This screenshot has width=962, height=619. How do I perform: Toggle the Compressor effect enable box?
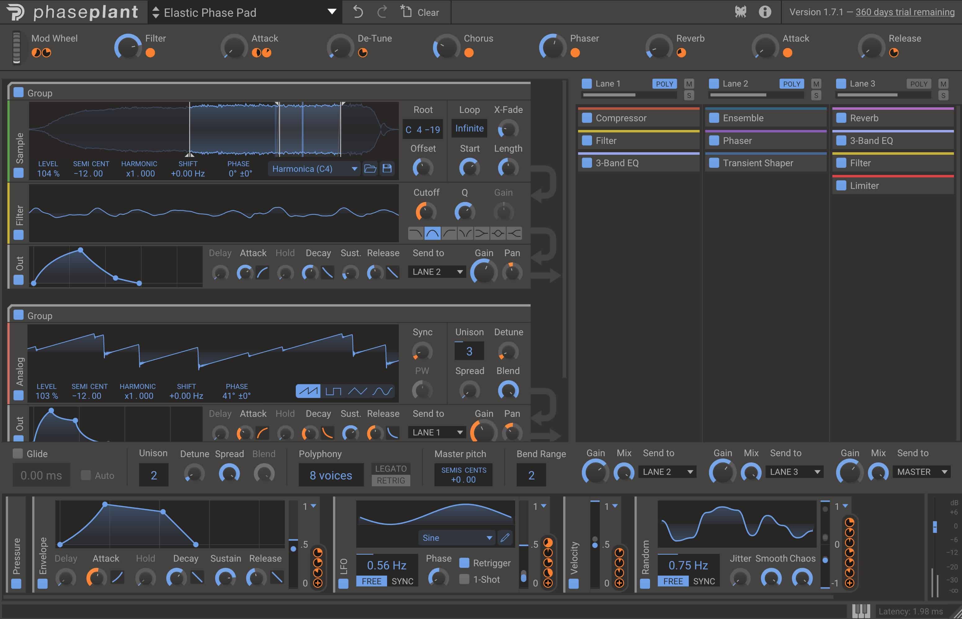point(587,118)
